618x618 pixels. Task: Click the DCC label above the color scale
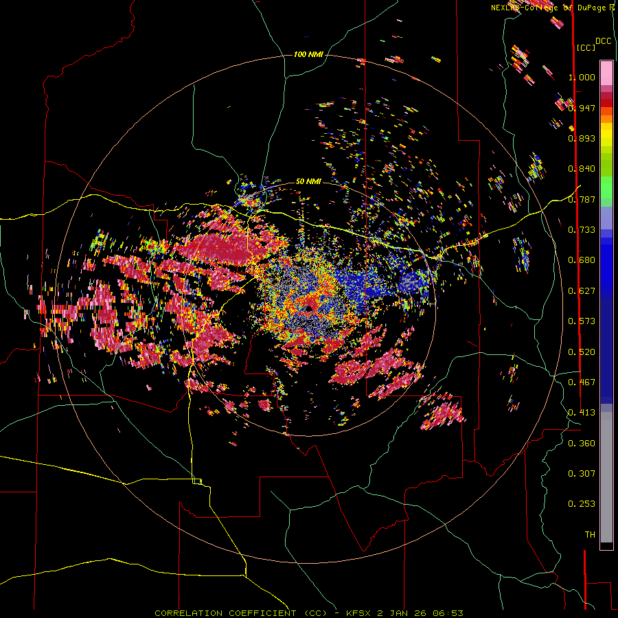click(x=604, y=41)
